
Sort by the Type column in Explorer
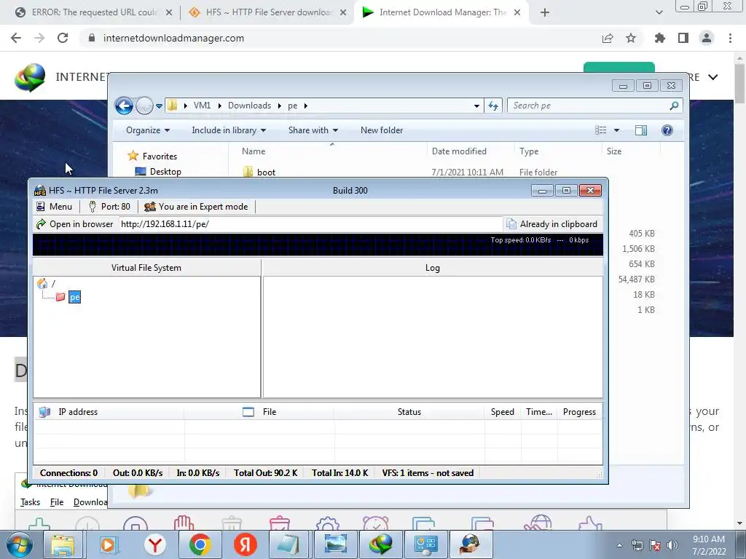(529, 151)
